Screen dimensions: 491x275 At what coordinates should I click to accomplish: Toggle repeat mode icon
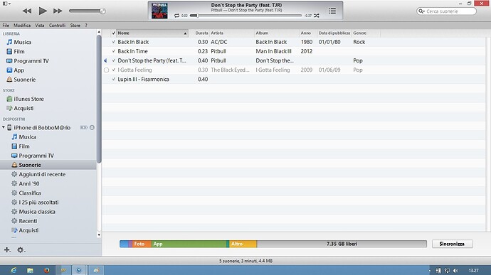click(177, 16)
